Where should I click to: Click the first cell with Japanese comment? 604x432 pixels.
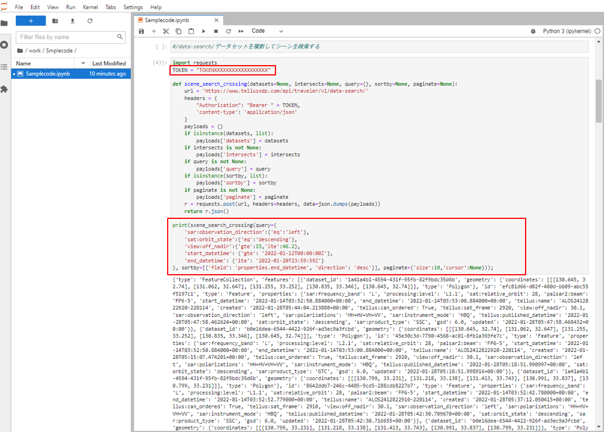(379, 47)
